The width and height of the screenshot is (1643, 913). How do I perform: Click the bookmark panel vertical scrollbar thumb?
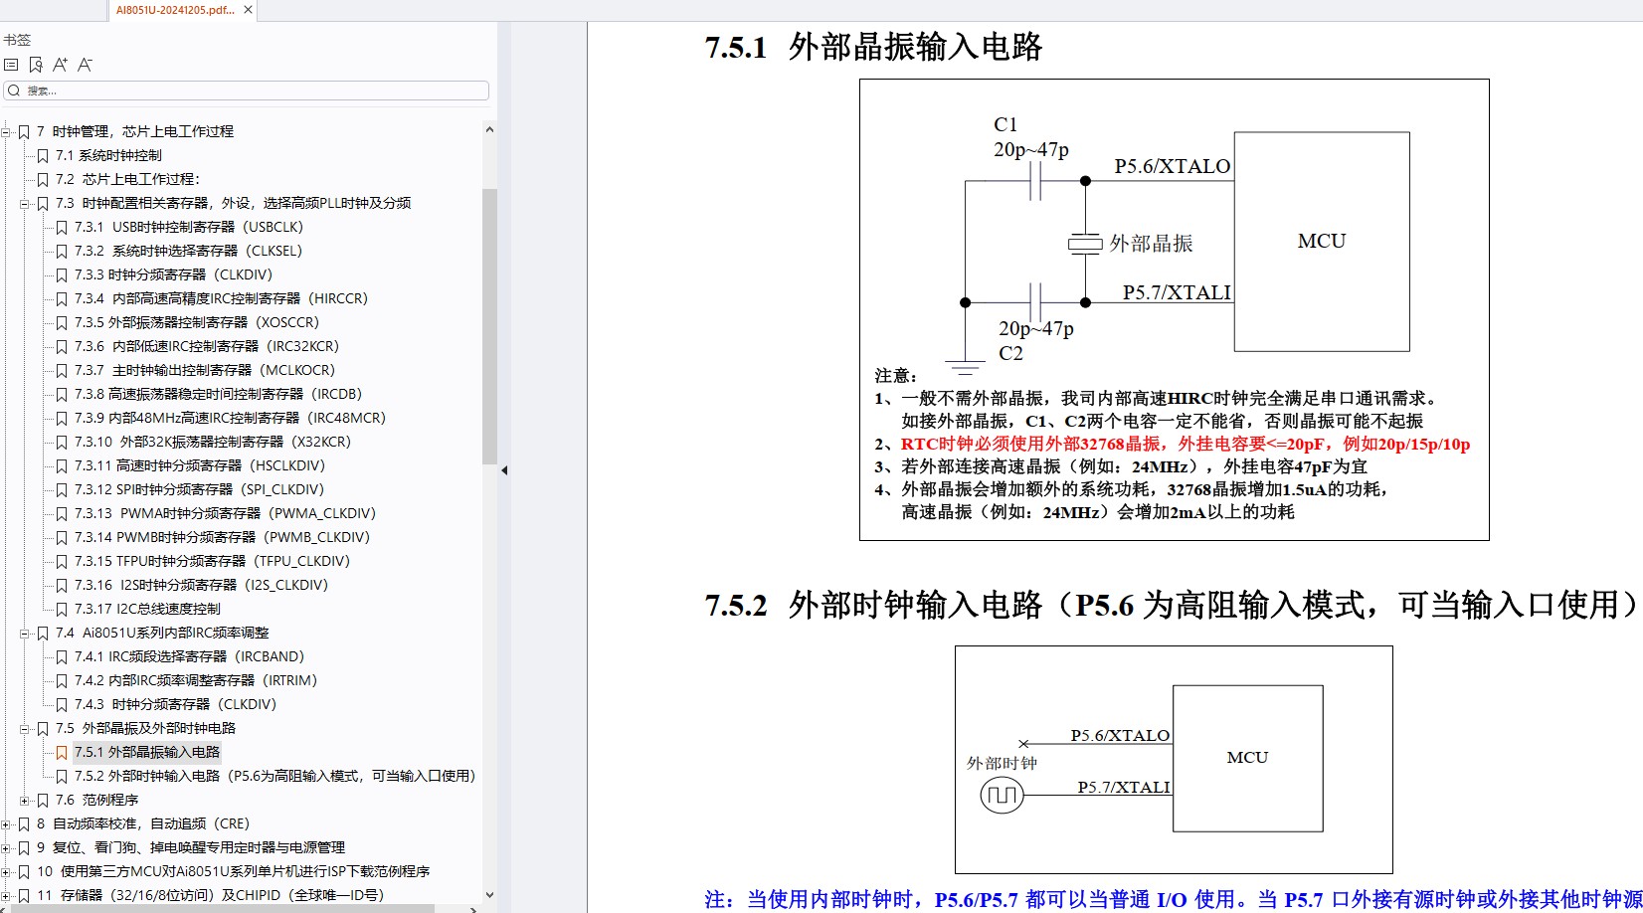click(489, 326)
